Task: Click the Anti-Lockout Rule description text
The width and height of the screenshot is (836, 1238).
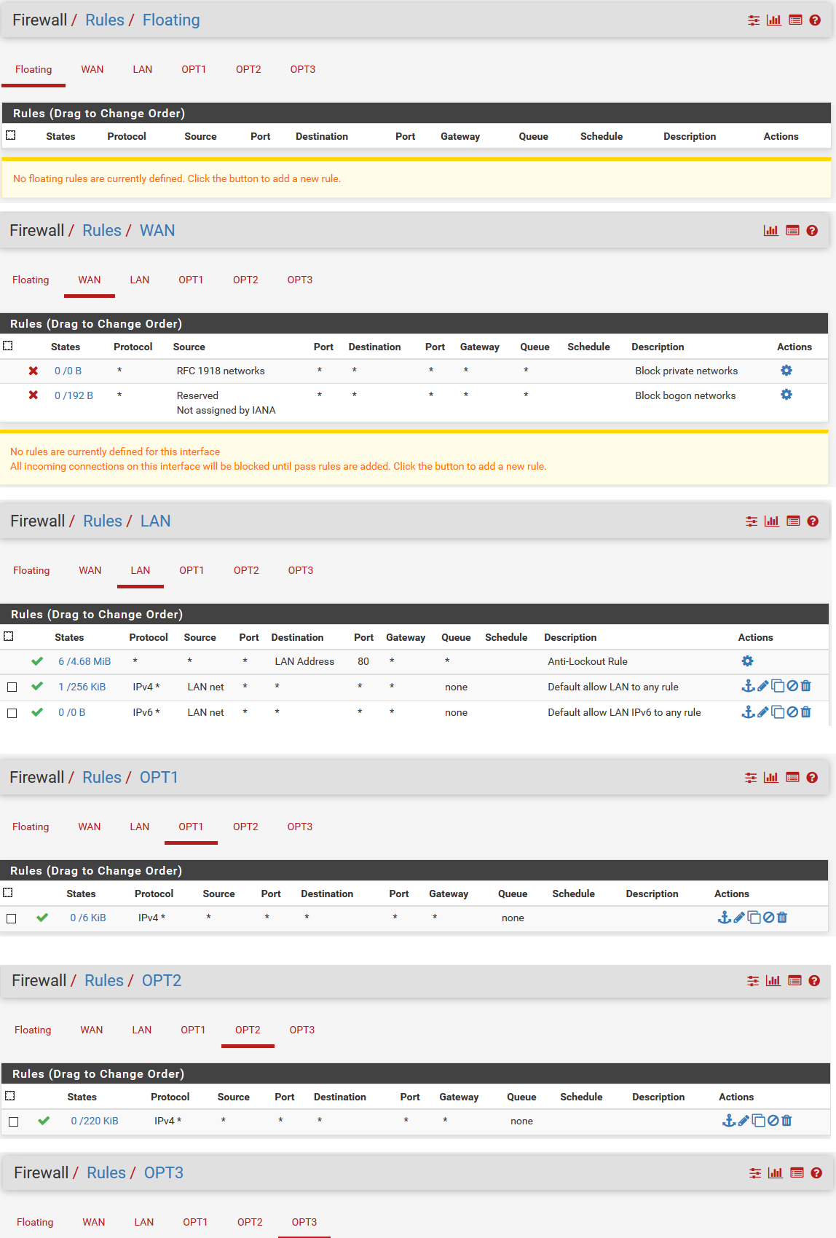Action: click(588, 661)
